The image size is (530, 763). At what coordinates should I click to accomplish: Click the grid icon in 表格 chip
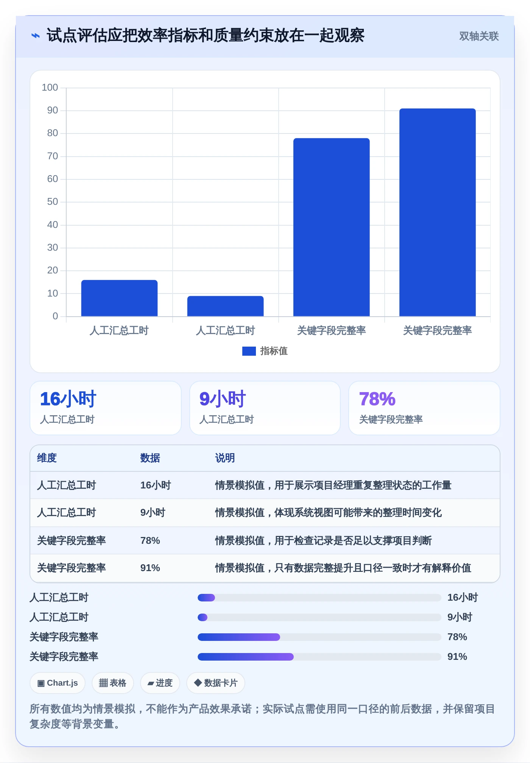tap(103, 683)
